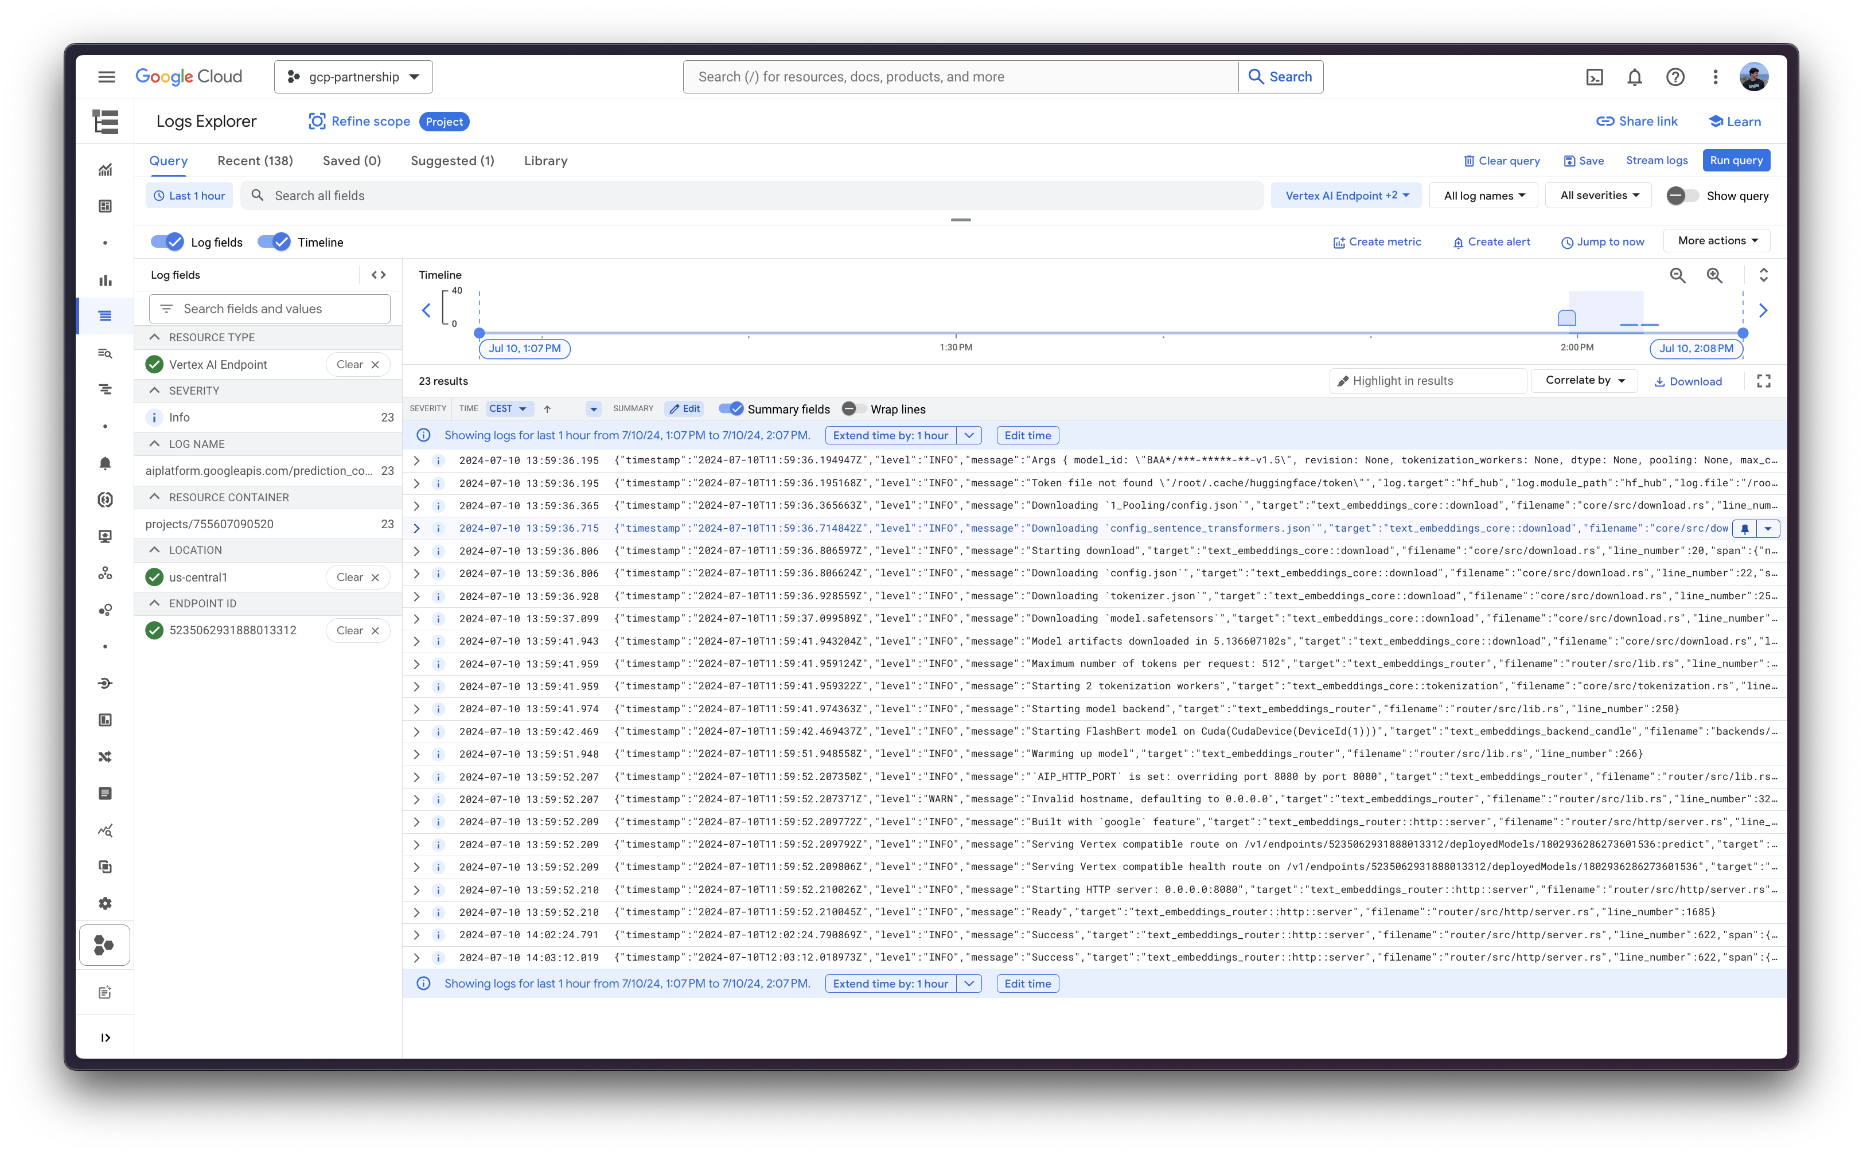Open Cloud Shell terminal icon
1863x1155 pixels.
[1594, 77]
